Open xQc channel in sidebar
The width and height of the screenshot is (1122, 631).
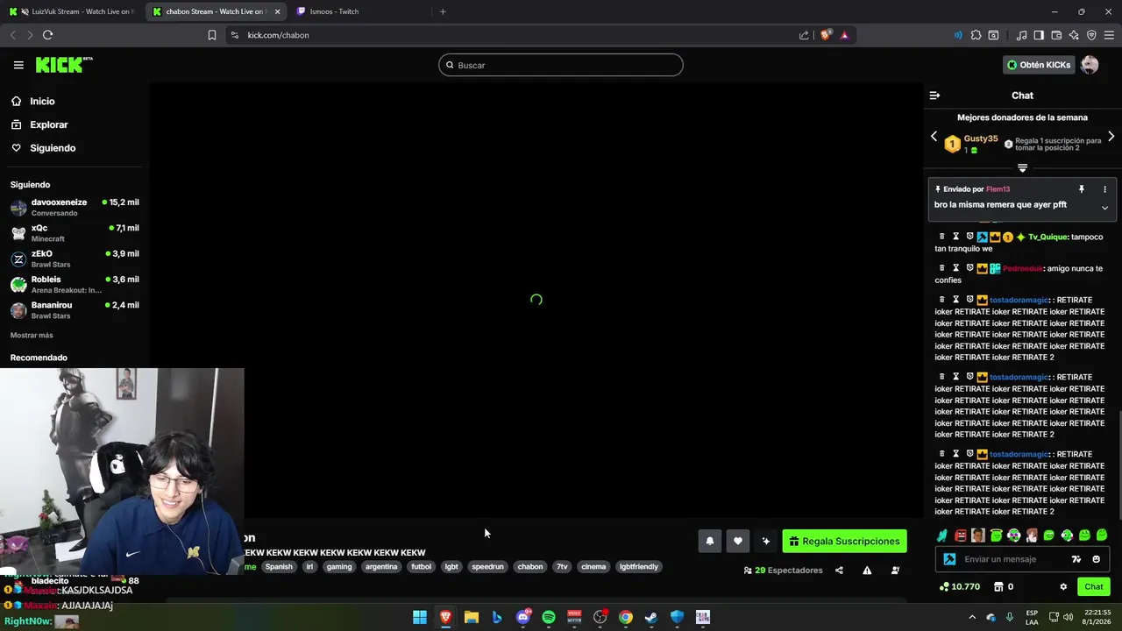coord(75,233)
